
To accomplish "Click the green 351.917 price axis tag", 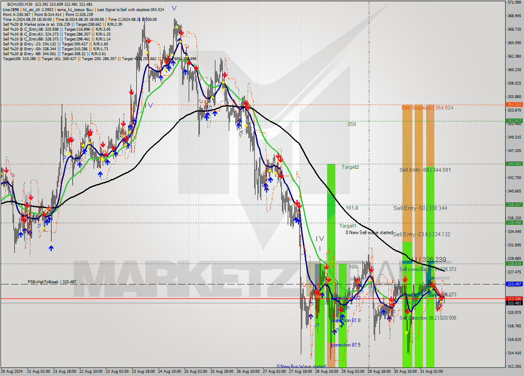I will tap(514, 121).
